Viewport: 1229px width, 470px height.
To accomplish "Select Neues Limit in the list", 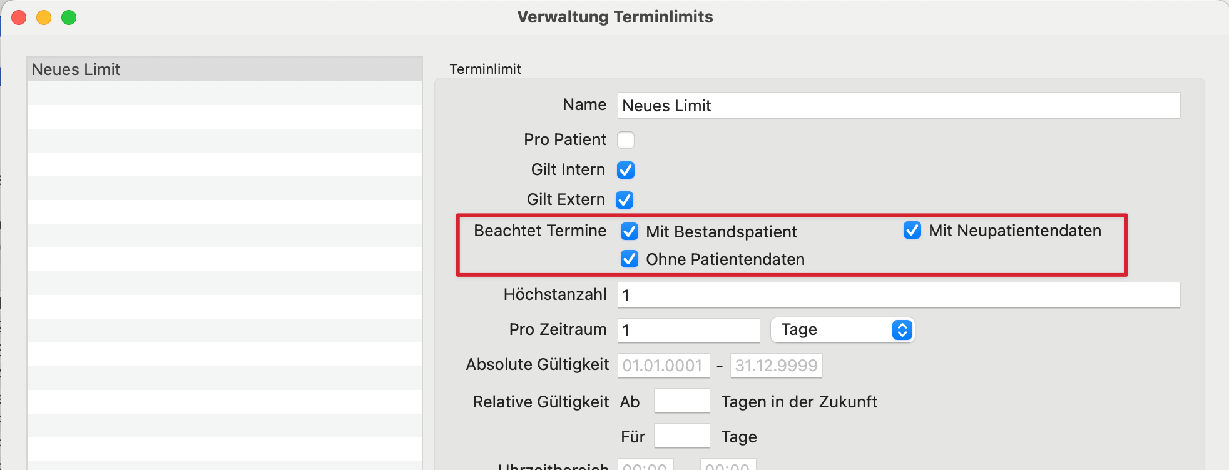I will tap(225, 69).
